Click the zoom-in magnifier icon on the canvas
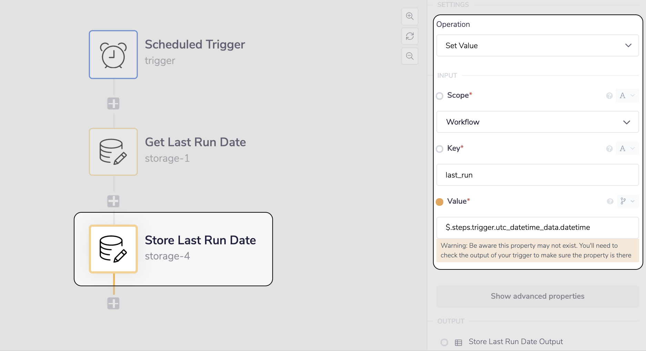This screenshot has height=351, width=646. [x=410, y=16]
